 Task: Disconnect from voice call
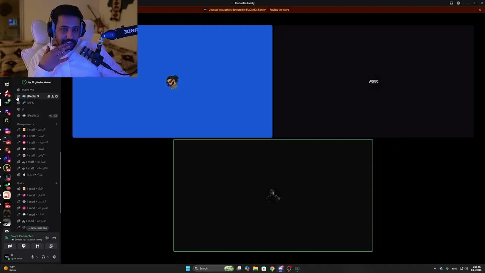[x=54, y=238]
